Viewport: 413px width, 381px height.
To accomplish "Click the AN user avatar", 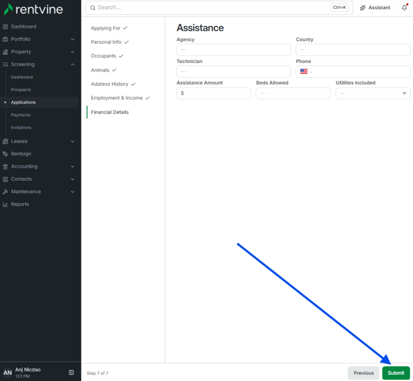I will tap(7, 372).
